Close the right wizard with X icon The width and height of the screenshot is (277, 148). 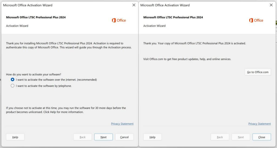tap(271, 5)
